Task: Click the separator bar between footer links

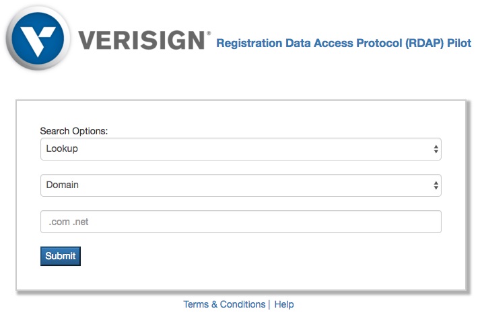Action: coord(269,304)
